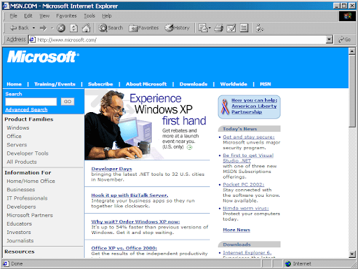Open the Advanced Search link
Viewport: 358px width, 269px height.
[x=27, y=109]
